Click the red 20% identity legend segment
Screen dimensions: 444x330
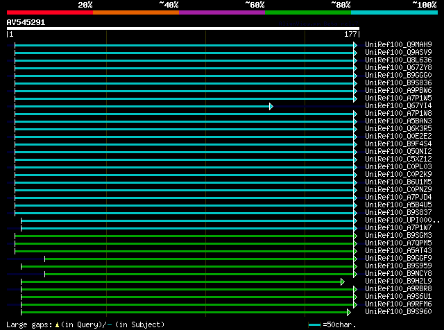pyautogui.click(x=50, y=12)
